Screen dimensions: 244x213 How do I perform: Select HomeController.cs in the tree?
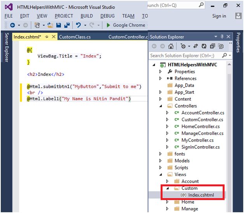pyautogui.click(x=200, y=126)
